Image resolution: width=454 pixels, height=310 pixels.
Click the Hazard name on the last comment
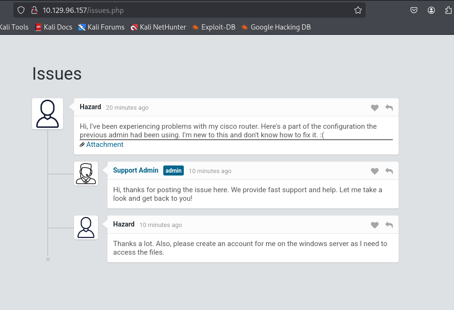(x=124, y=225)
